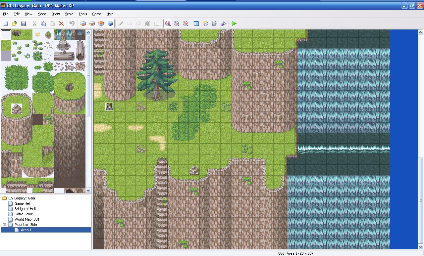Open the Materialbase icon
The height and width of the screenshot is (256, 424).
pos(205,23)
